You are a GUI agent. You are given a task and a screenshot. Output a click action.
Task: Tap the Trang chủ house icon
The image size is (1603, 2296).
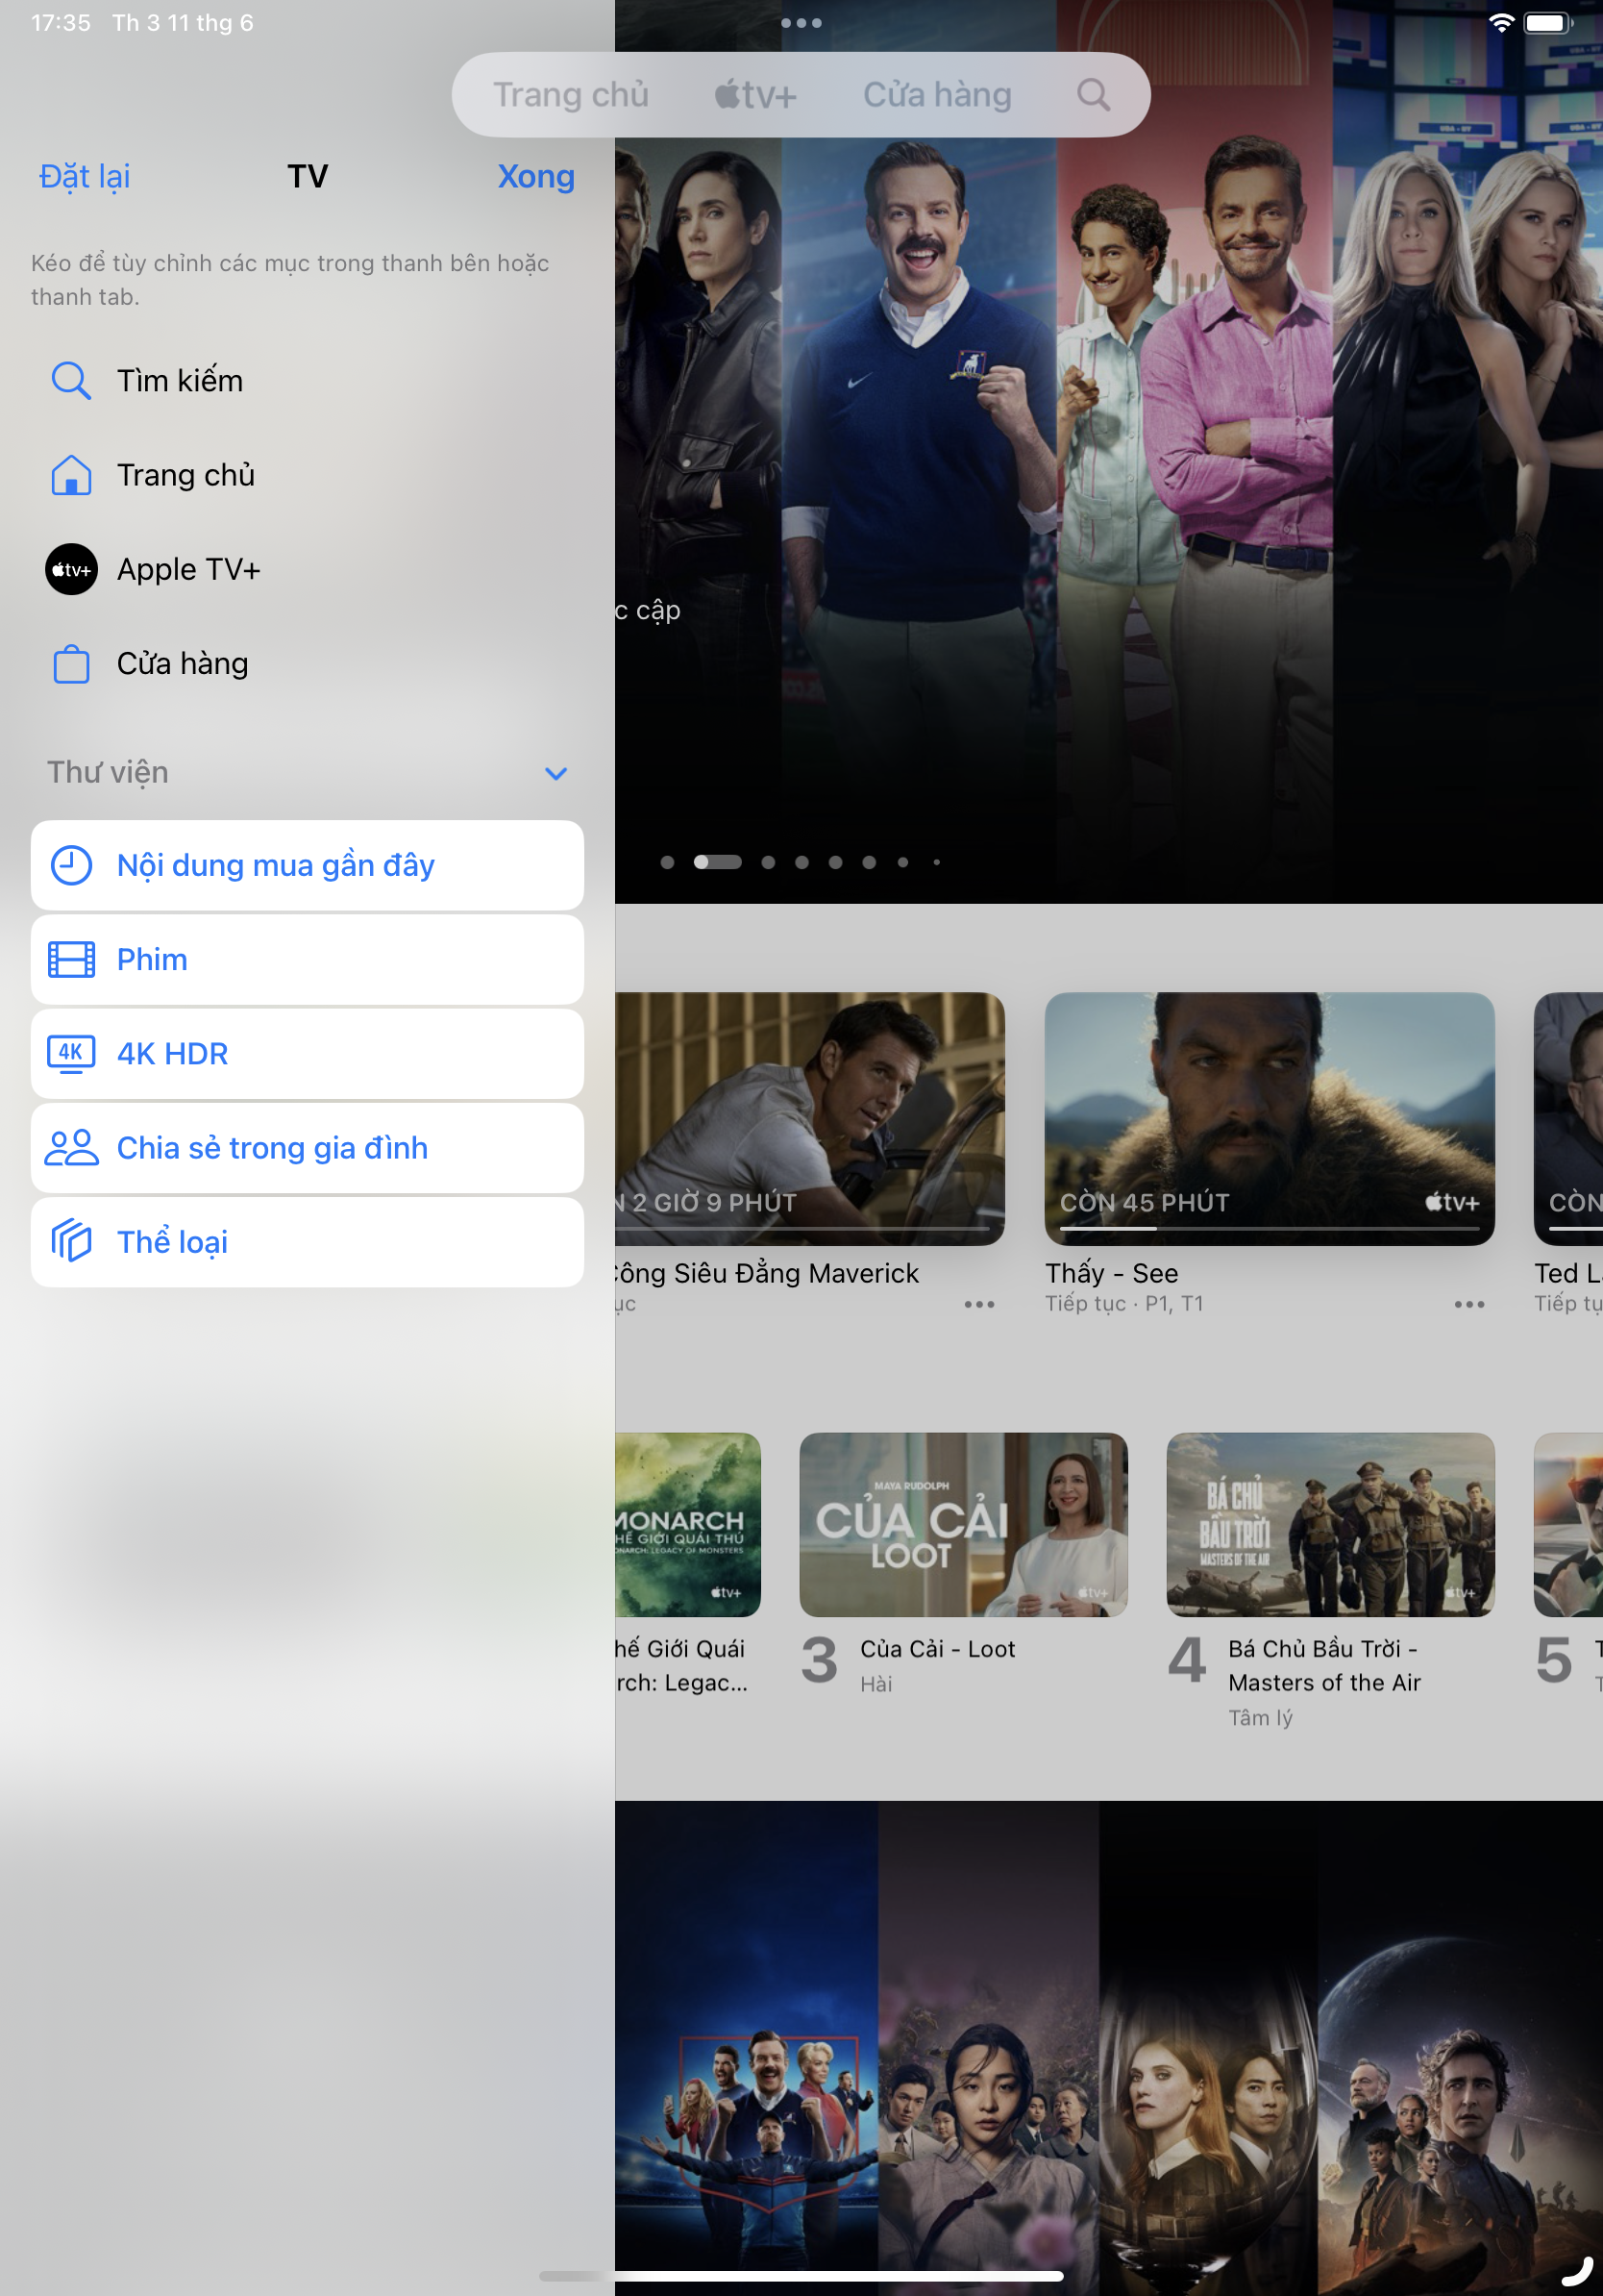(71, 475)
